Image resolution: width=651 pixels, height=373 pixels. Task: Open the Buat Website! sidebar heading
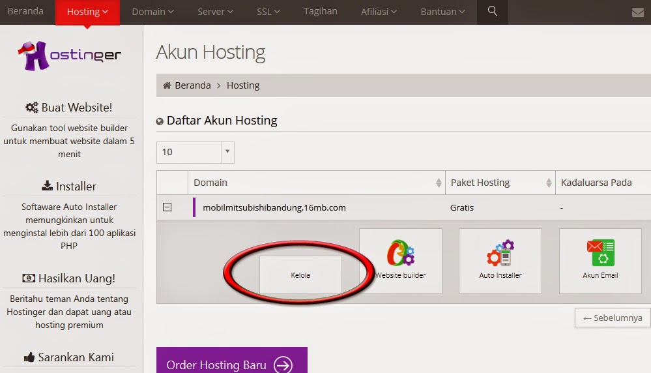(x=69, y=108)
